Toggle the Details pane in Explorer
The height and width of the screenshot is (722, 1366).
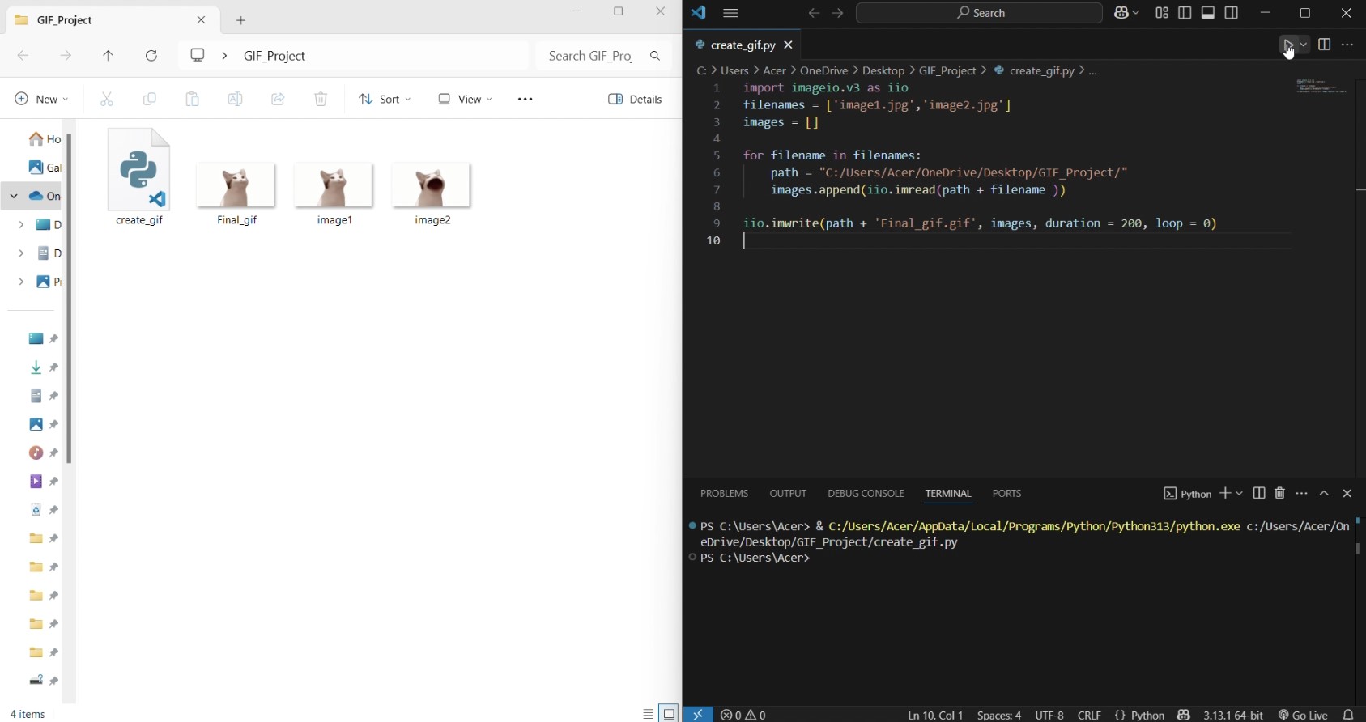click(635, 99)
